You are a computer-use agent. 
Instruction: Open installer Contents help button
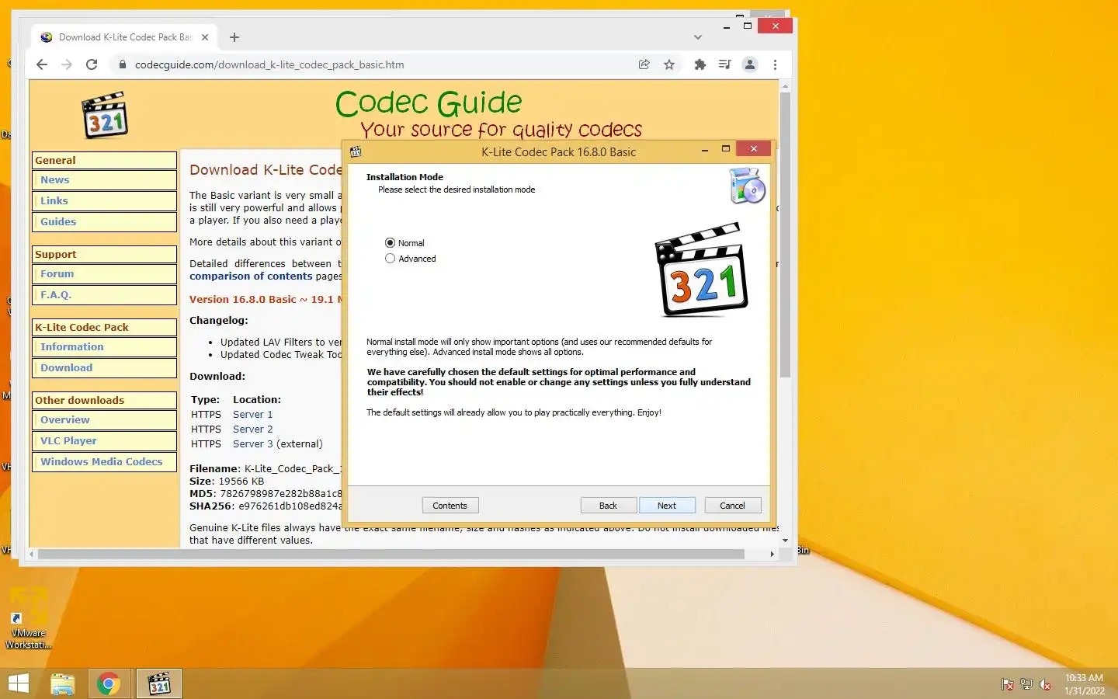[450, 506]
